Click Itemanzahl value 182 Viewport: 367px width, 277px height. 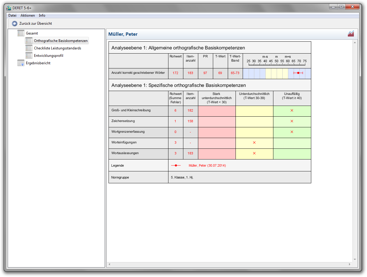click(190, 110)
